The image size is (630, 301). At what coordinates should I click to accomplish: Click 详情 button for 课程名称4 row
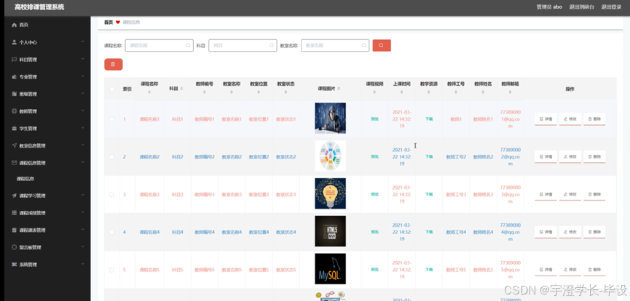pos(546,233)
